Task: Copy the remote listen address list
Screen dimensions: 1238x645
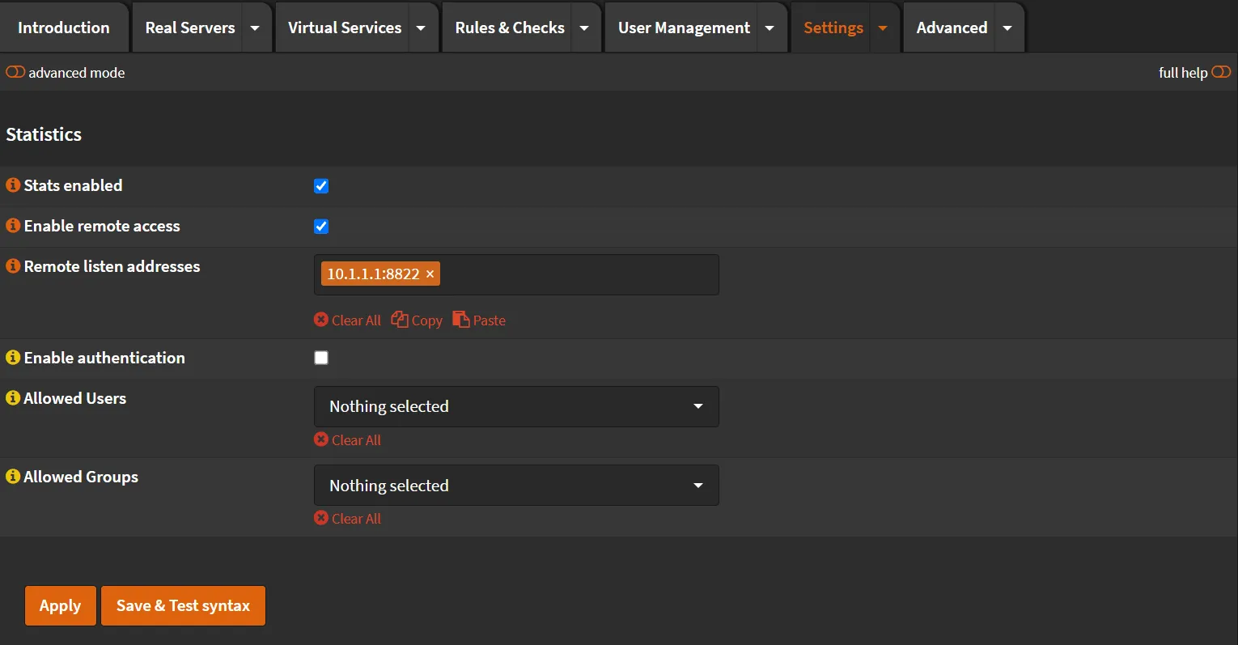Action: tap(417, 320)
